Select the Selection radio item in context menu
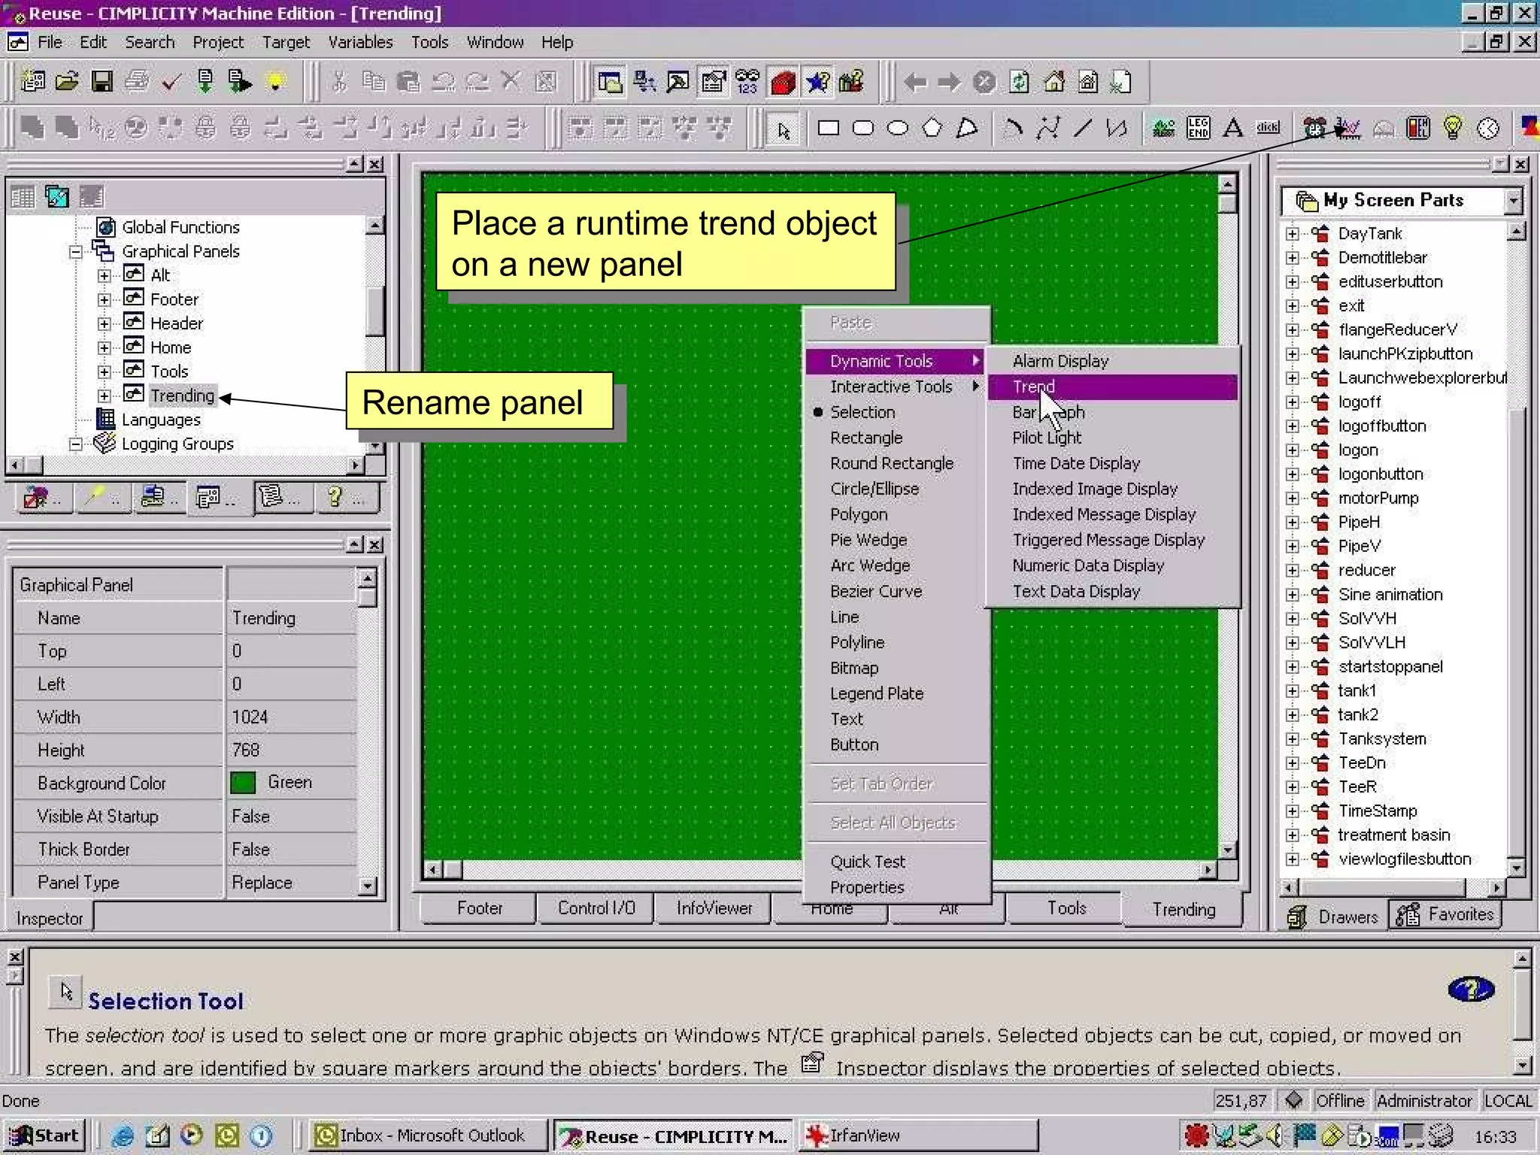 862,412
